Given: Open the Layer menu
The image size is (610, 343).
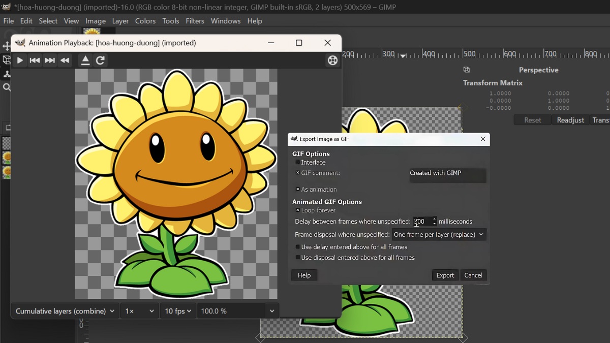Looking at the screenshot, I should [120, 21].
